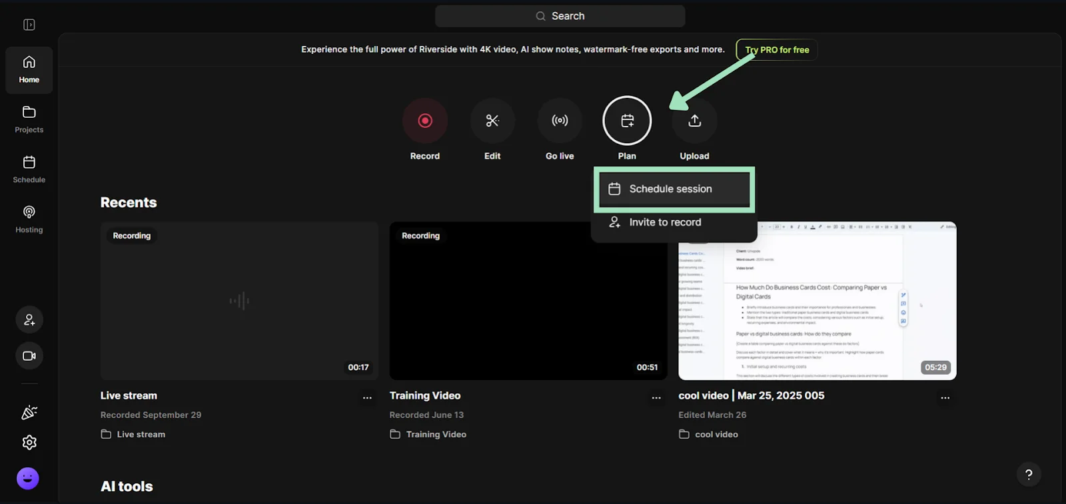Open Hosting in the sidebar
This screenshot has width=1066, height=504.
[x=29, y=220]
